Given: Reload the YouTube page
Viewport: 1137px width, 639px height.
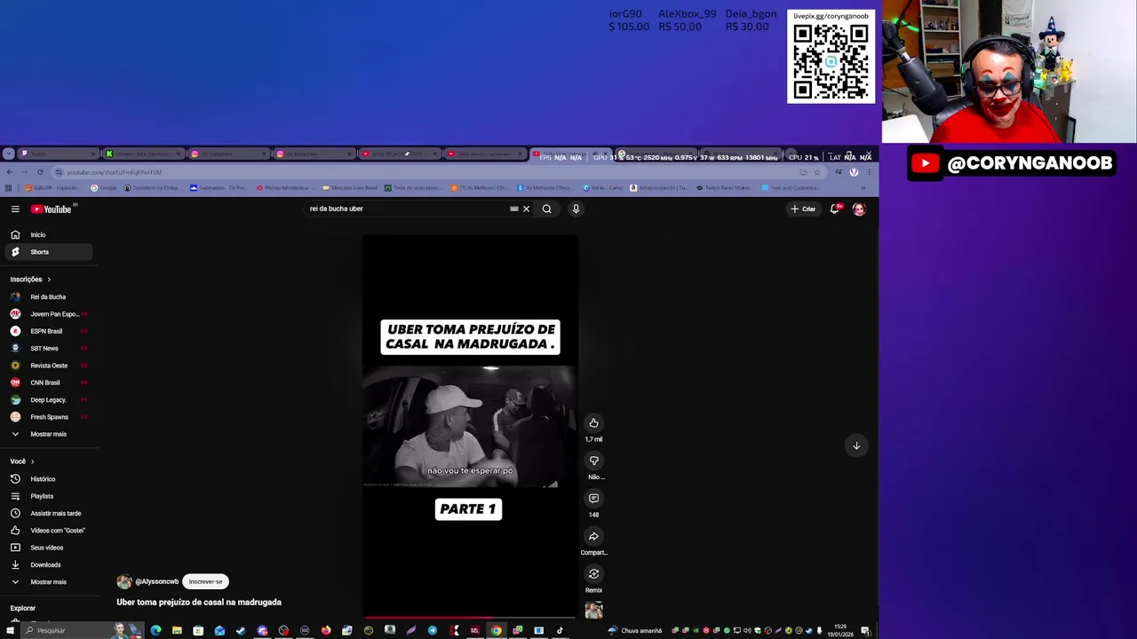Looking at the screenshot, I should [x=40, y=172].
